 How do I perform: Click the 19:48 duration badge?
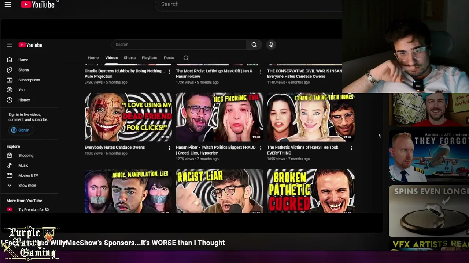point(256,137)
